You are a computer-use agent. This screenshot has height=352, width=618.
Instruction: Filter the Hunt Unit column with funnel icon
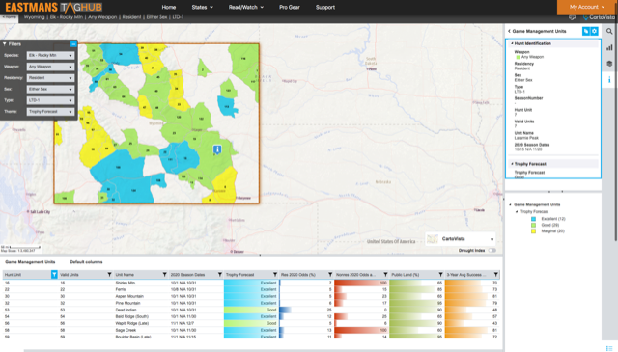pyautogui.click(x=54, y=275)
